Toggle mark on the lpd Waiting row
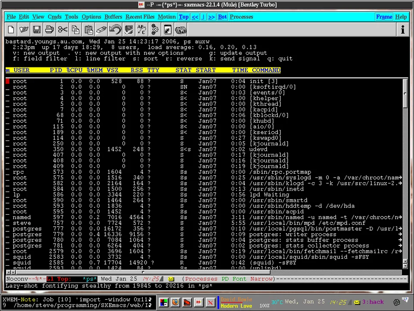This screenshot has width=414, height=311. coord(7,195)
